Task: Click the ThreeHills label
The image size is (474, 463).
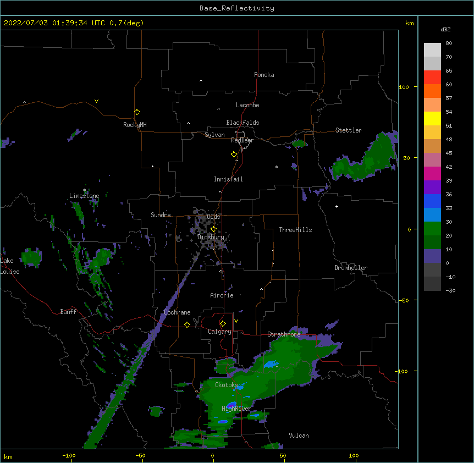Action: tap(295, 230)
